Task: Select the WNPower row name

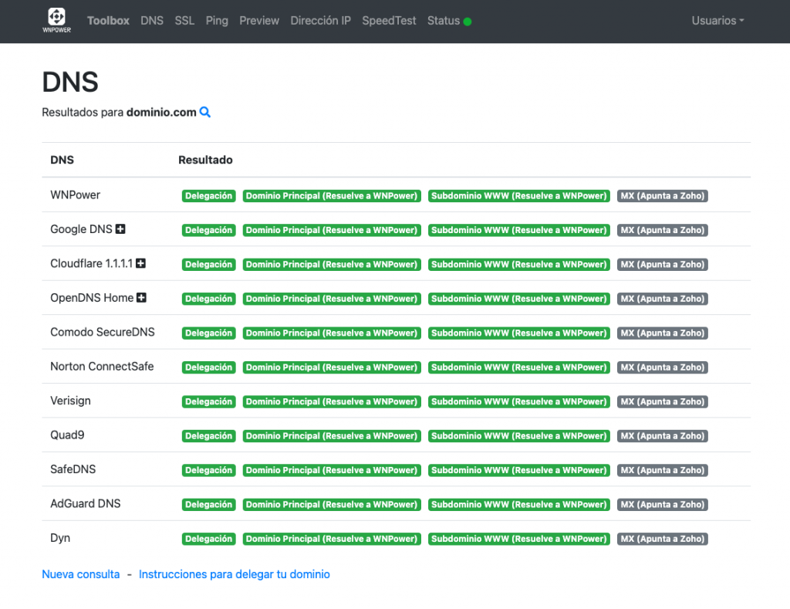Action: click(x=75, y=195)
